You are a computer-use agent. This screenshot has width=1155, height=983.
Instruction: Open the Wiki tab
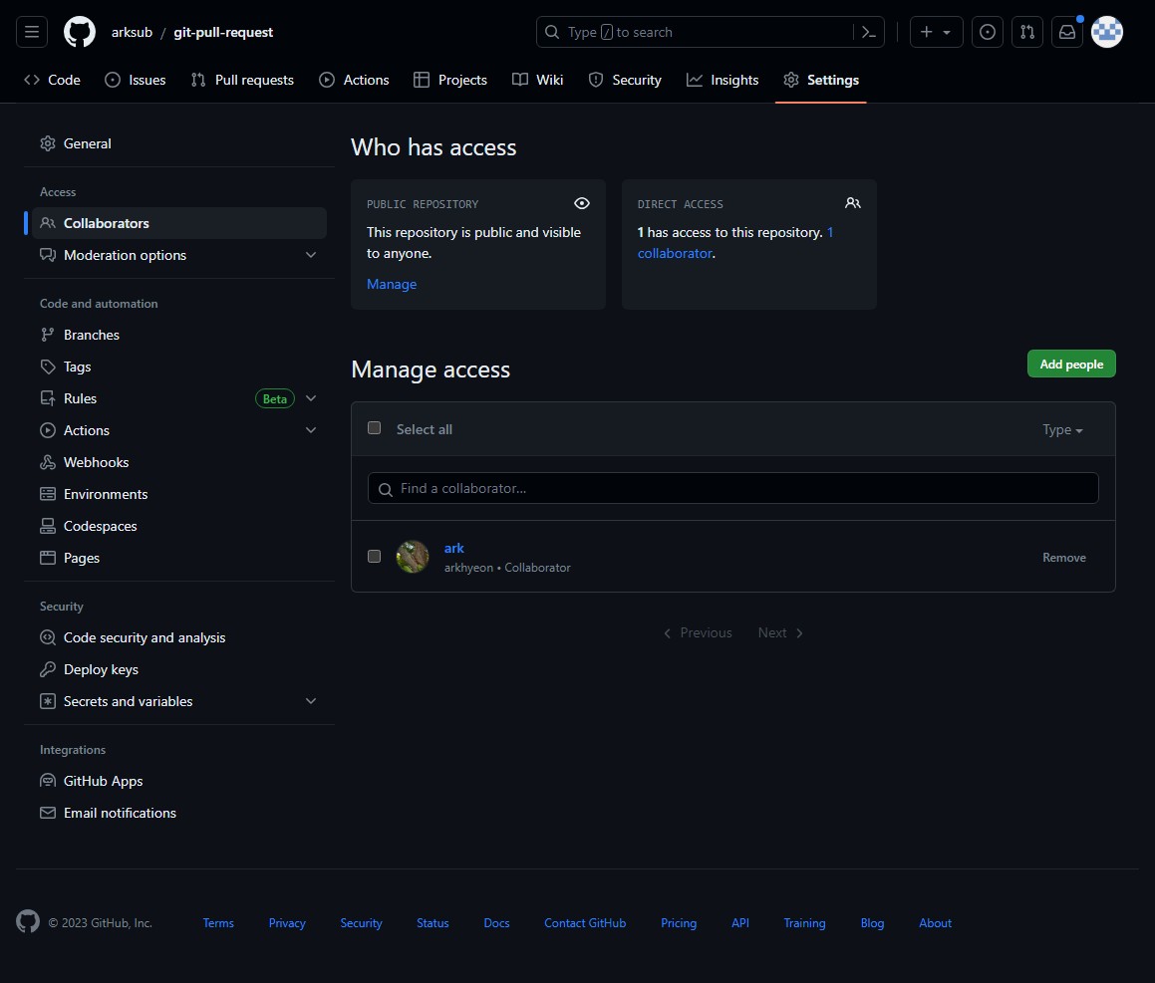pos(538,80)
